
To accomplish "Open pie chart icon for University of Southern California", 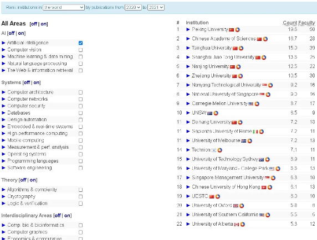I will pyautogui.click(x=268, y=215).
